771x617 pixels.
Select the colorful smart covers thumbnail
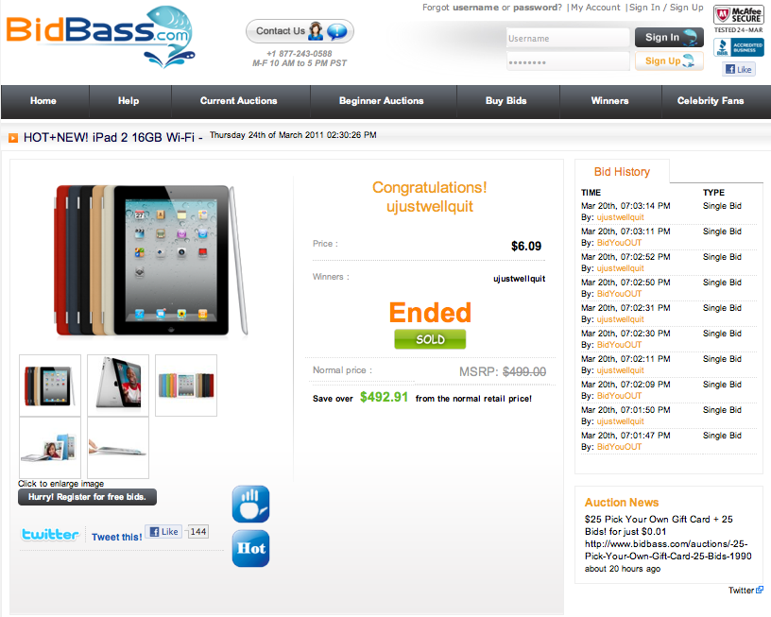186,386
